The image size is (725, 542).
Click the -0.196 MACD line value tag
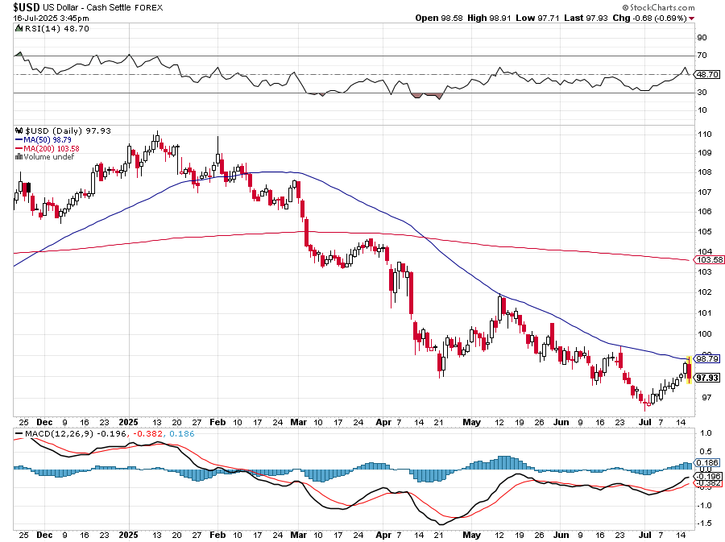point(706,476)
